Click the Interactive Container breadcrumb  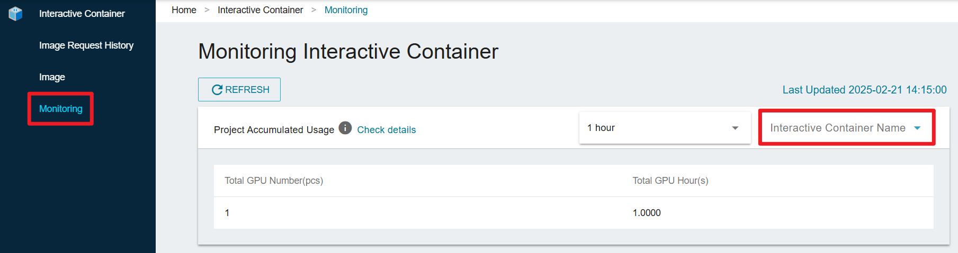(x=261, y=10)
